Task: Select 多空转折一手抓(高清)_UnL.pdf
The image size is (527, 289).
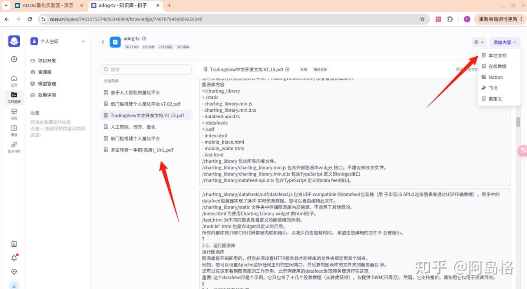Action: [146, 150]
